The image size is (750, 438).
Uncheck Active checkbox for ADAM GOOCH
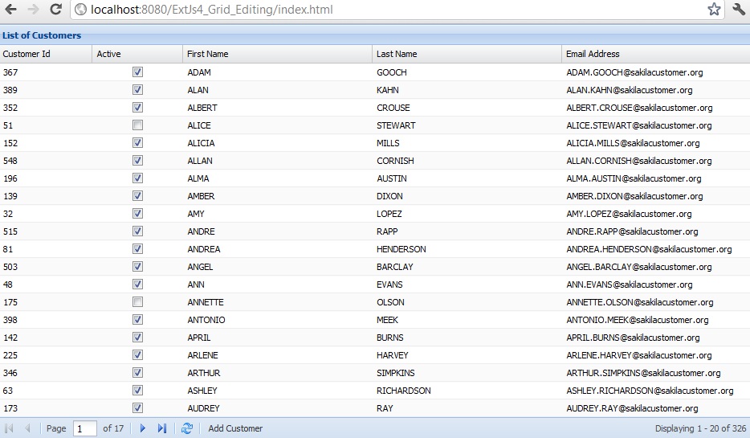[x=137, y=72]
